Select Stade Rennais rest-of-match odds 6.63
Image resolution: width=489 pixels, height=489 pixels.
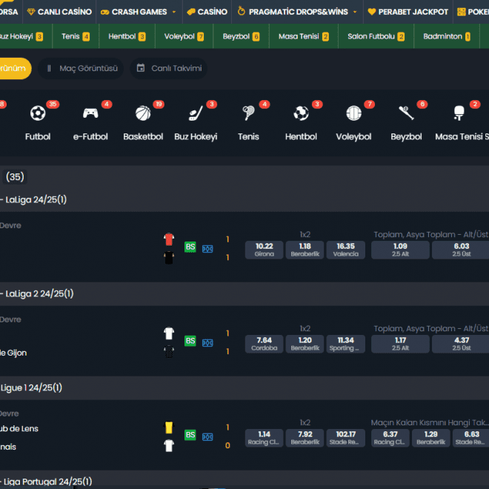click(x=471, y=438)
